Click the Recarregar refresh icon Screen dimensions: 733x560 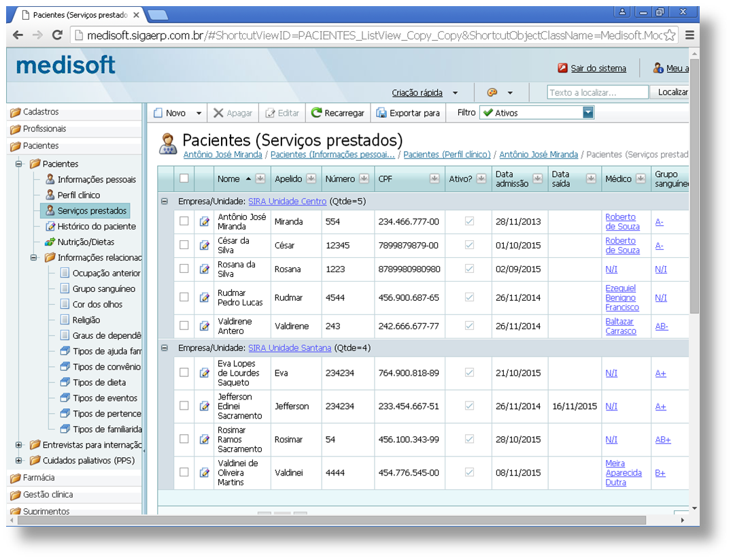pyautogui.click(x=316, y=113)
